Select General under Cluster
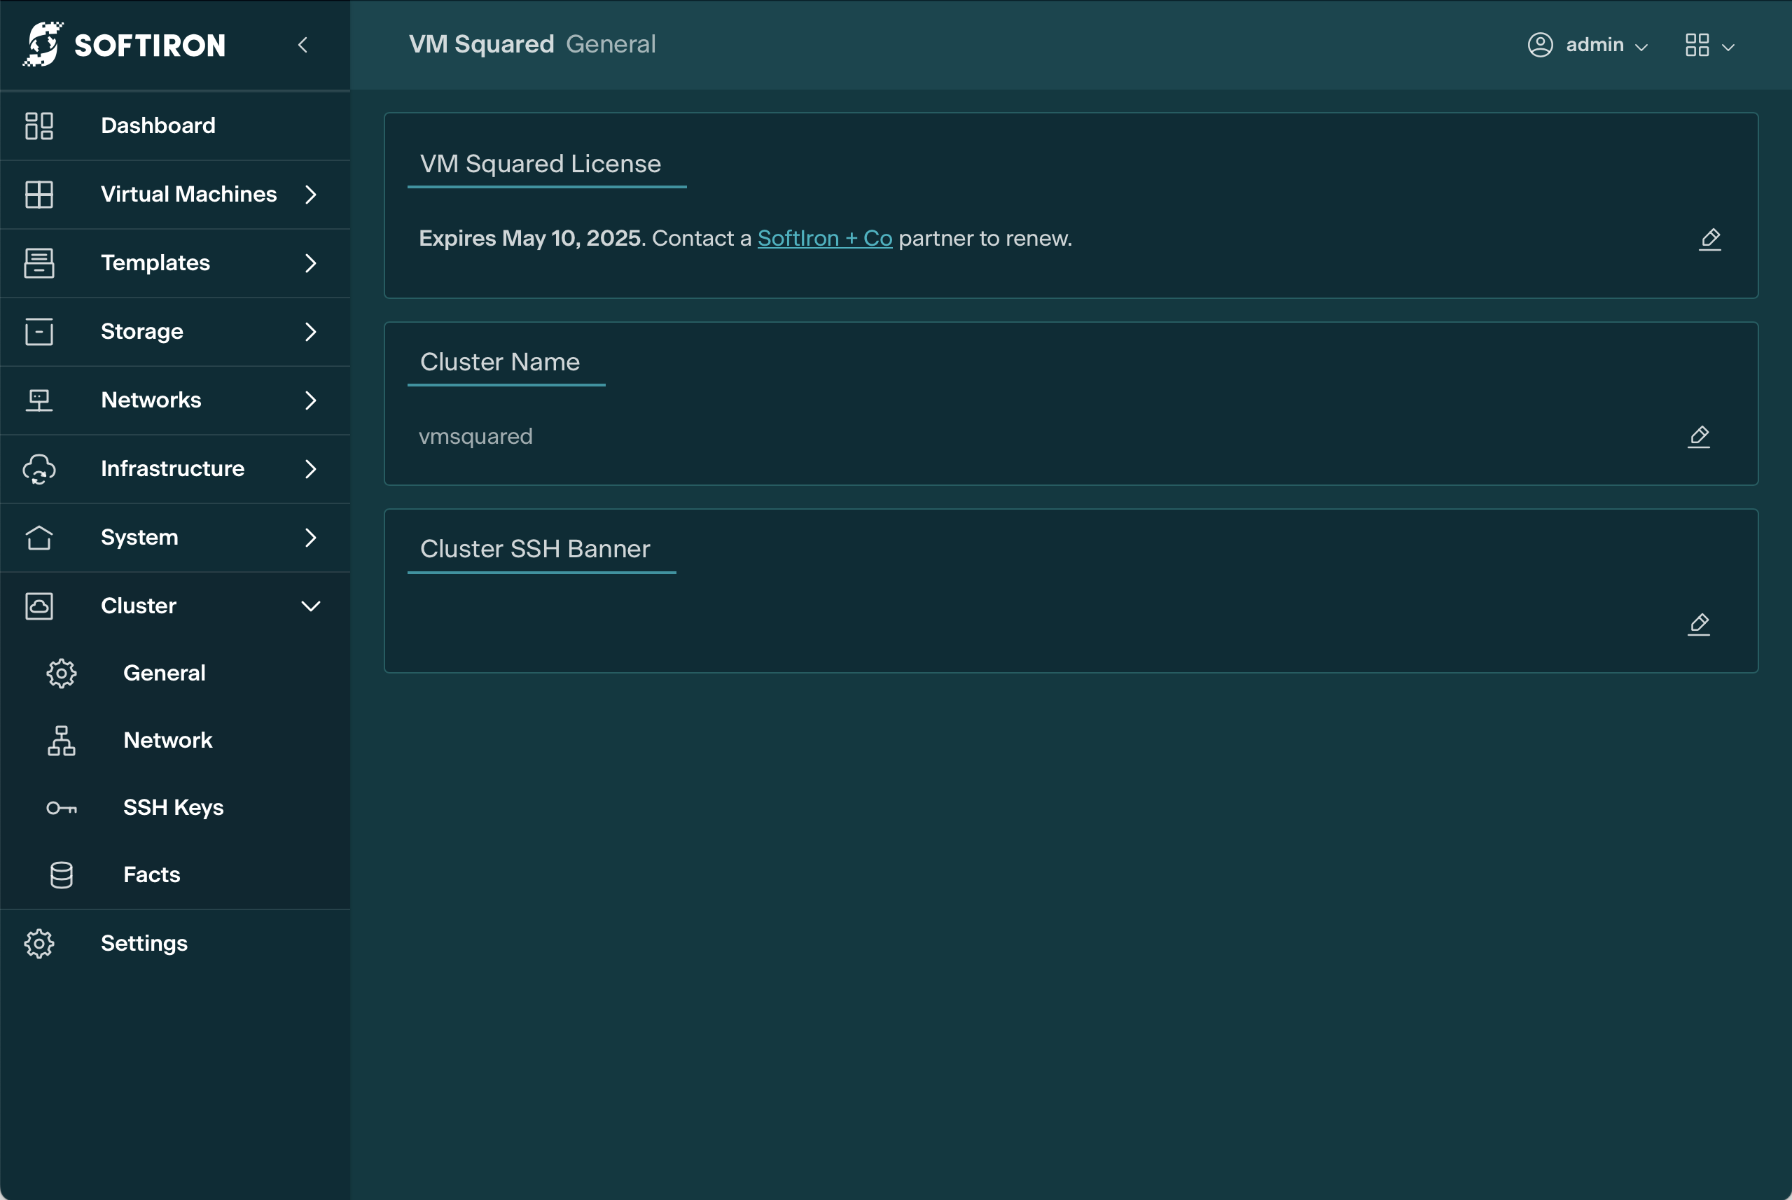The image size is (1792, 1200). tap(164, 674)
